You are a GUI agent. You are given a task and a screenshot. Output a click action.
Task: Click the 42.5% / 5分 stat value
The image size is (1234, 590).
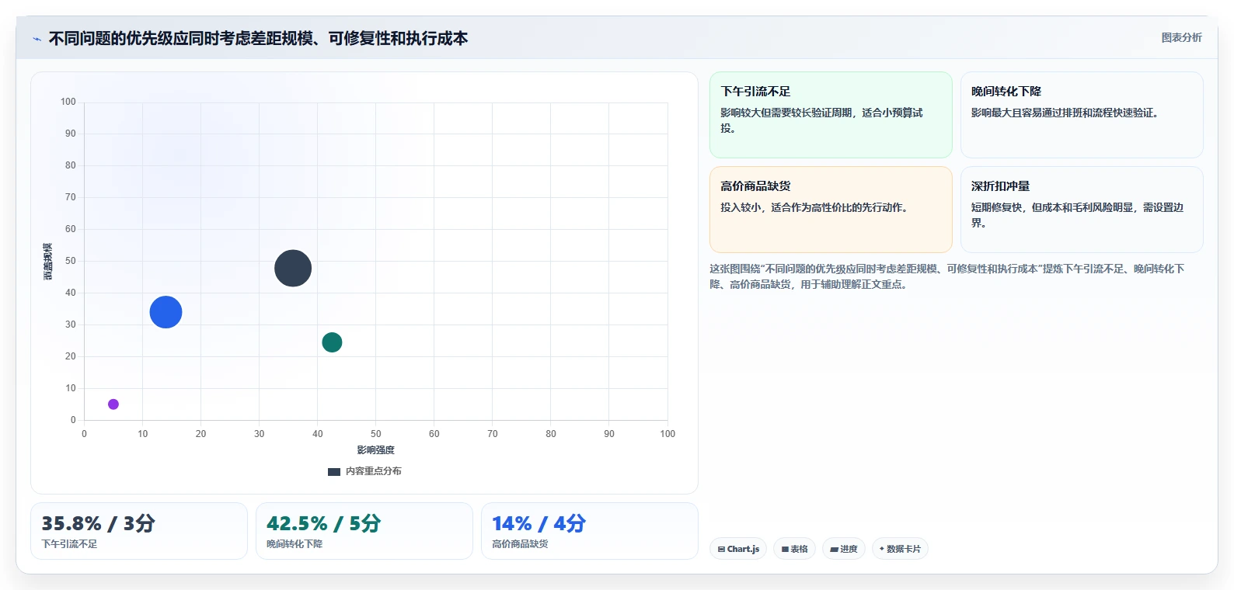(x=323, y=523)
